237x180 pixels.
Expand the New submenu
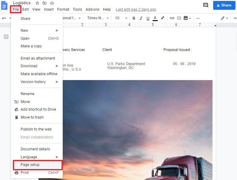[37, 31]
